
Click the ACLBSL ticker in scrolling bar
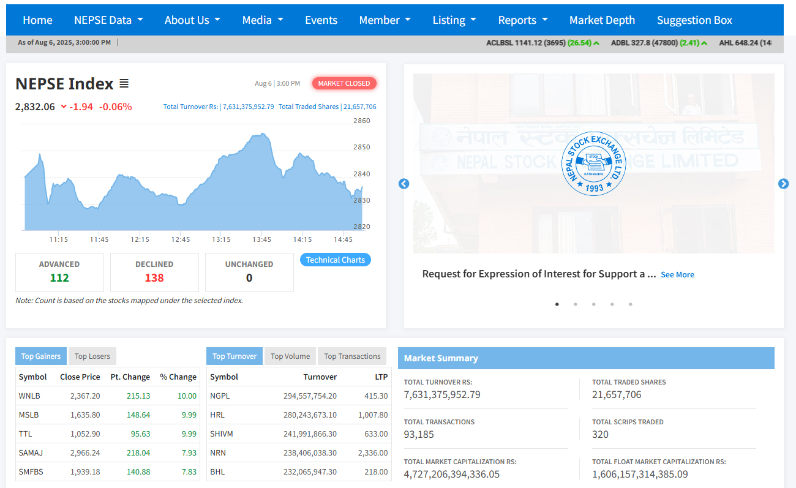(x=543, y=43)
